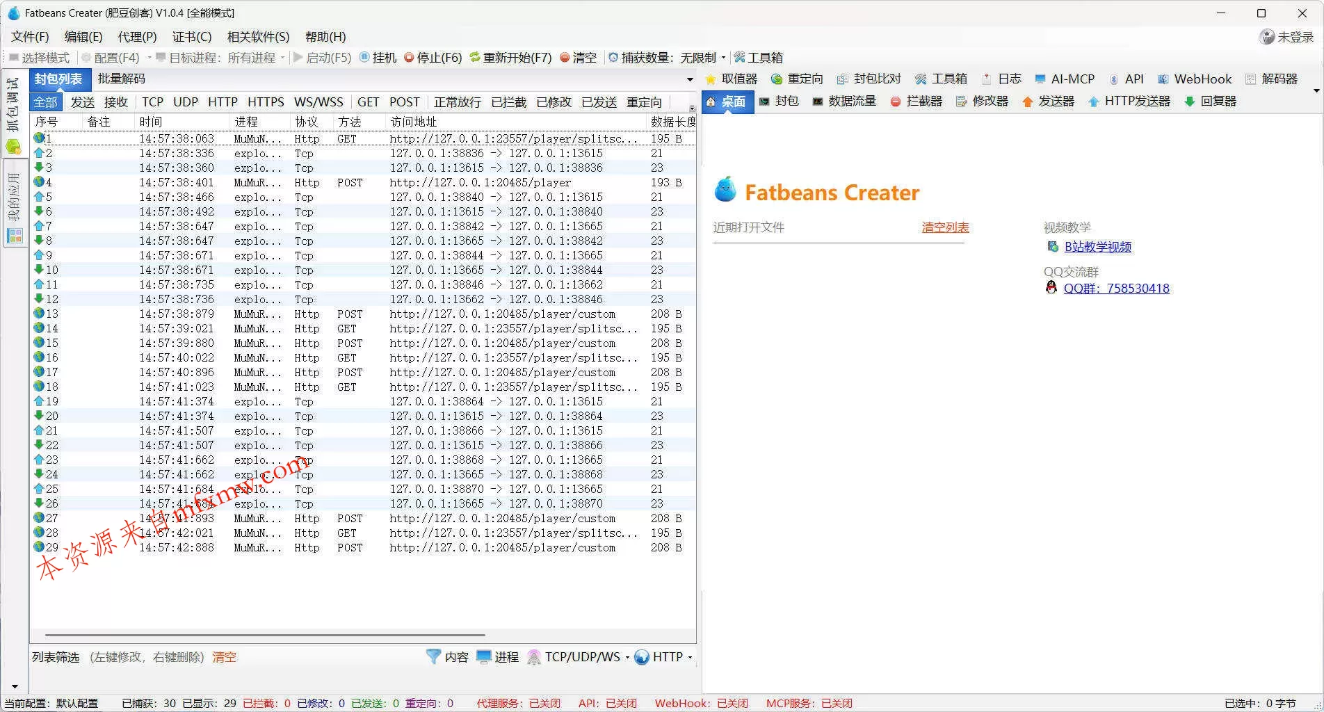This screenshot has width=1324, height=712.
Task: Restart capture with 重新开始(F7)
Action: pos(510,58)
